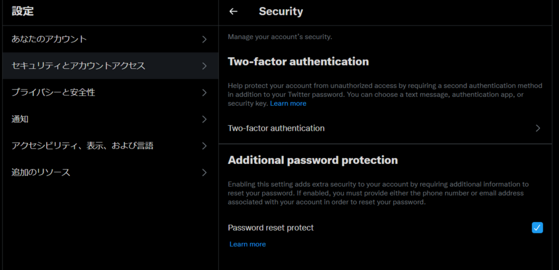
Task: Open the Two-factor authentication option row
Action: coord(276,128)
